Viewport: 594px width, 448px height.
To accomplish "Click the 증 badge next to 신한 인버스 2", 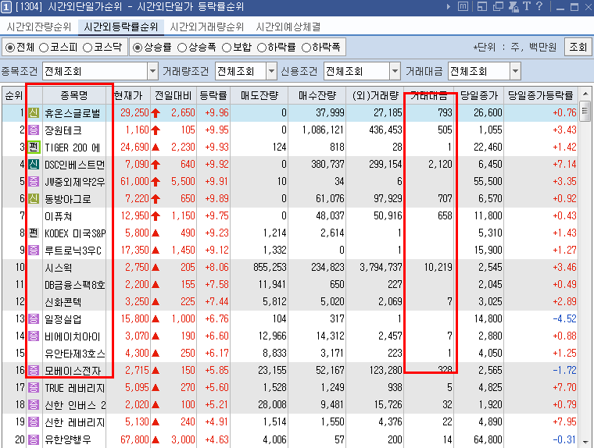I will 34,405.
